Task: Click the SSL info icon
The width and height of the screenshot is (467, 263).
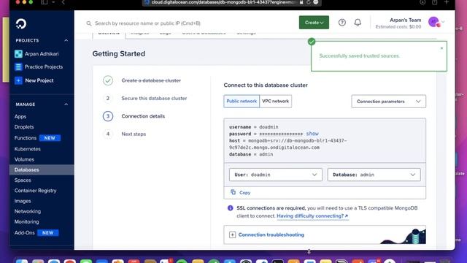Action: (x=231, y=207)
